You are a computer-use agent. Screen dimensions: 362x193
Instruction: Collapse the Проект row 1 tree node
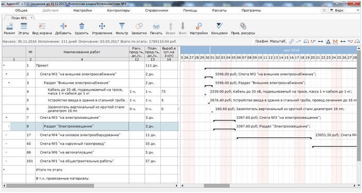4,65
